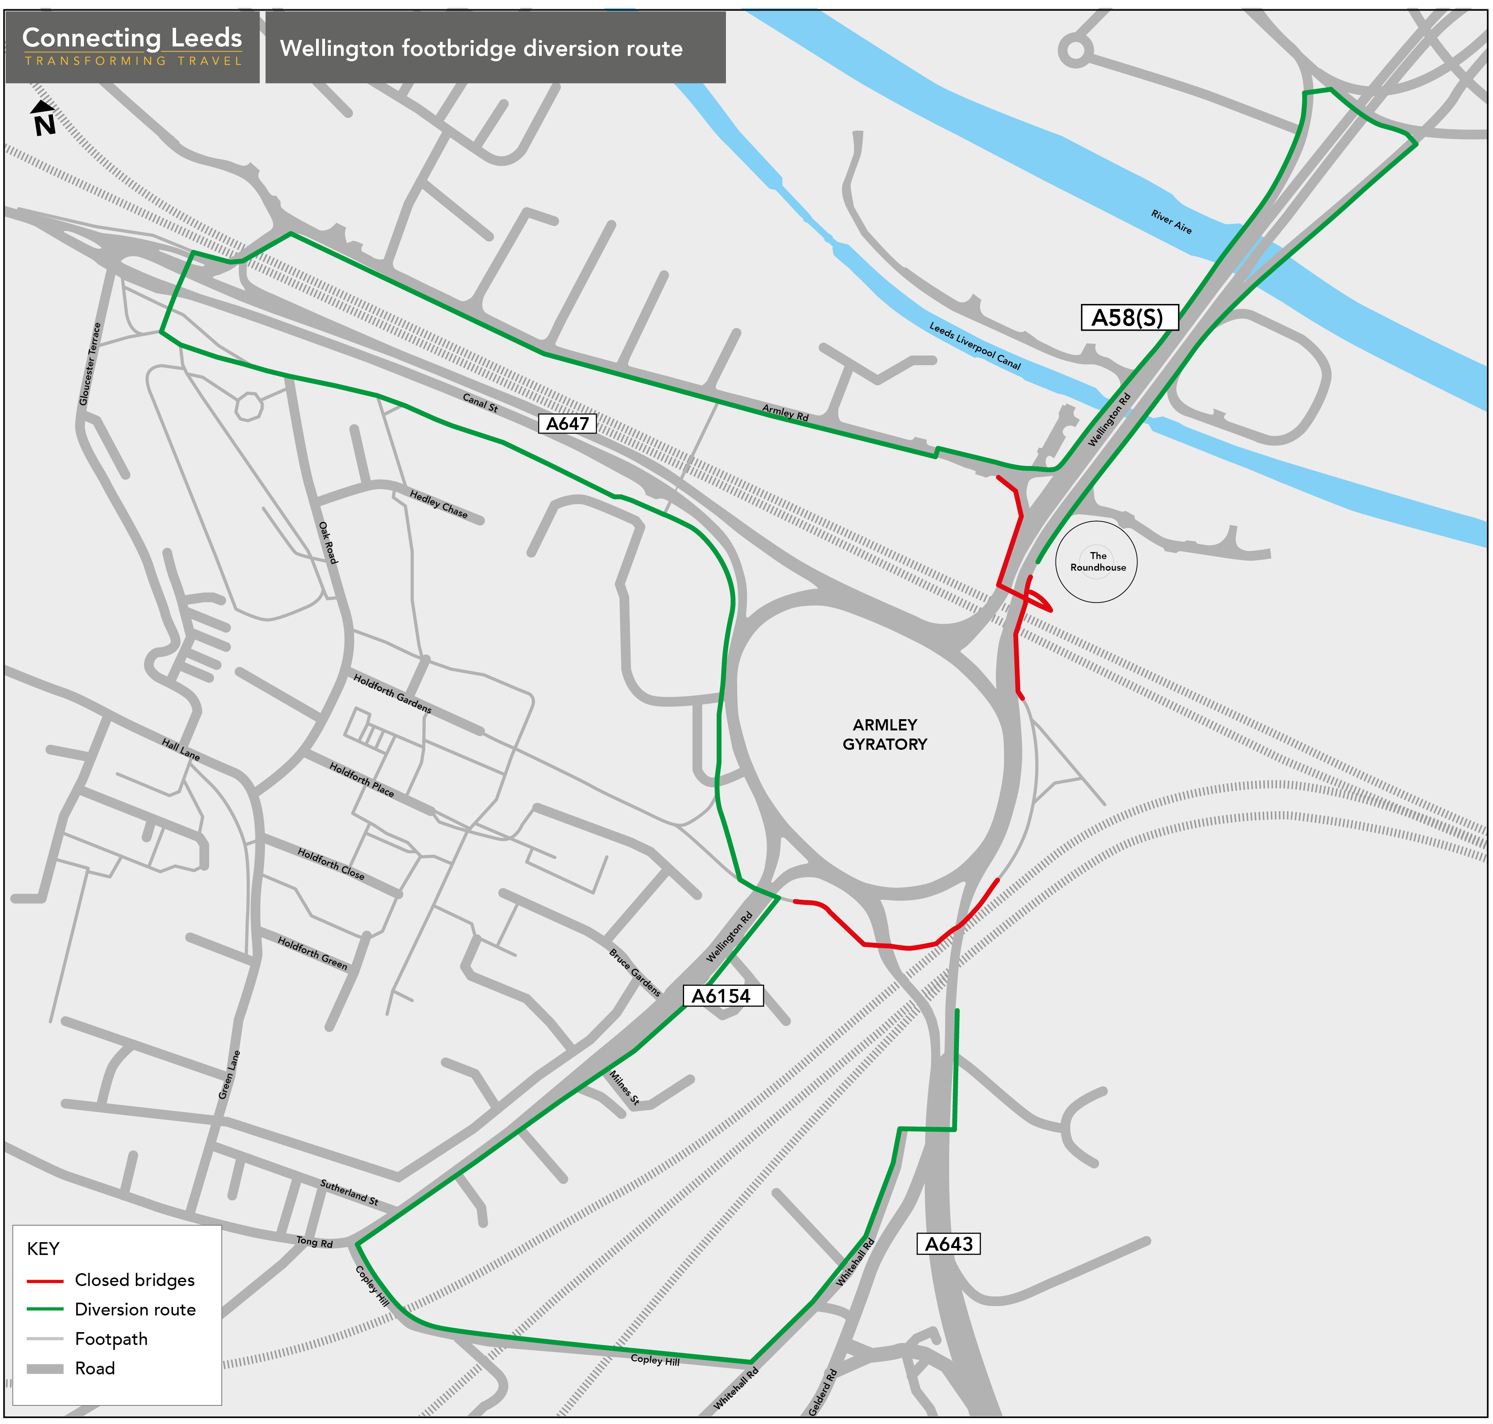Screen dimensions: 1493x1424
Task: Click the A58(S) road label box
Action: pyautogui.click(x=1129, y=317)
